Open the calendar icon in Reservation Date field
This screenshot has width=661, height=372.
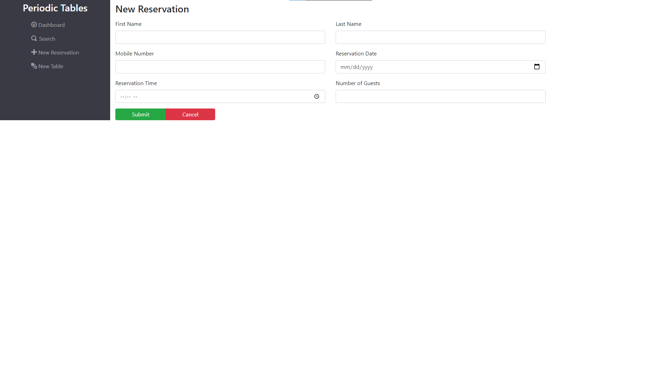(537, 66)
